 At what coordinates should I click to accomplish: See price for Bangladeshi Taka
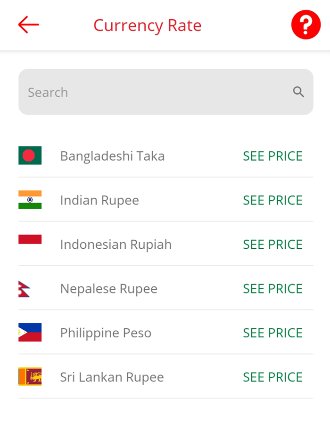(x=272, y=155)
